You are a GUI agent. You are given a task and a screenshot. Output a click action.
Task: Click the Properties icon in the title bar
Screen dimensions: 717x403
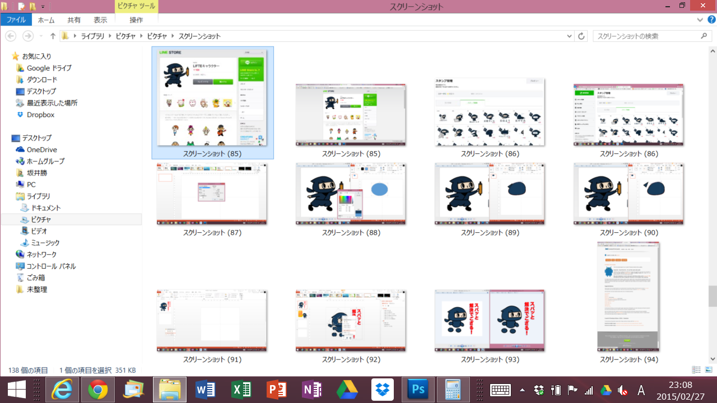(x=21, y=7)
